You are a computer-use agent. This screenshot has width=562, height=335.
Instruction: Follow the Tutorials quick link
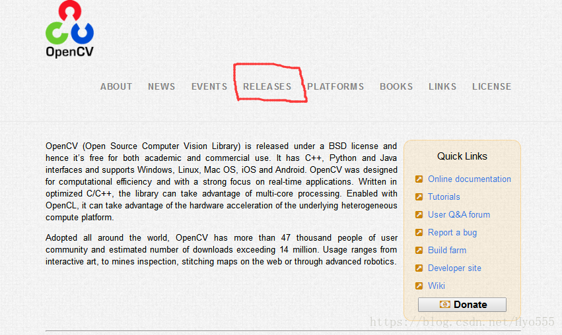coord(444,197)
